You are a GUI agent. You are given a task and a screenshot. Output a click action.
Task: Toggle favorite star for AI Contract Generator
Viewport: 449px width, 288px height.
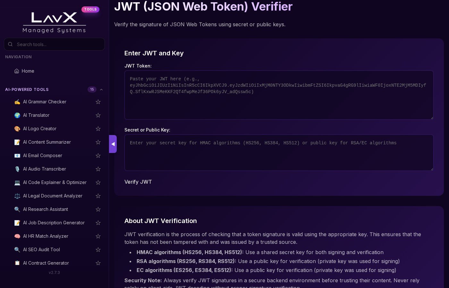click(x=98, y=263)
